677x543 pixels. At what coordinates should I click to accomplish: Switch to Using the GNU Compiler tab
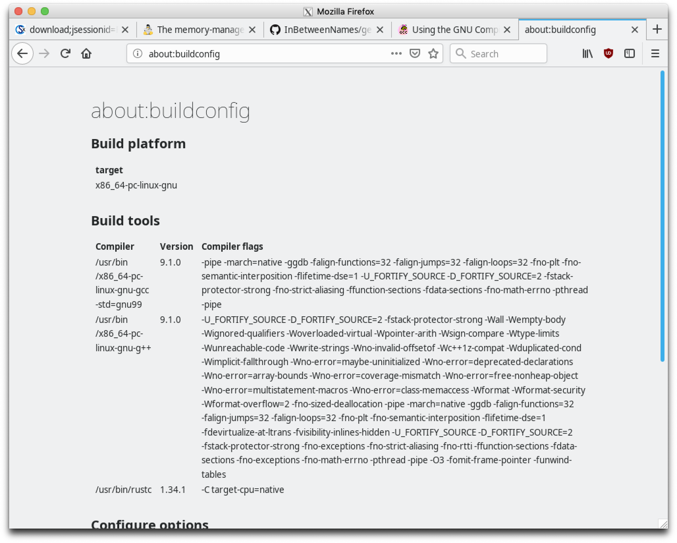[x=455, y=30]
